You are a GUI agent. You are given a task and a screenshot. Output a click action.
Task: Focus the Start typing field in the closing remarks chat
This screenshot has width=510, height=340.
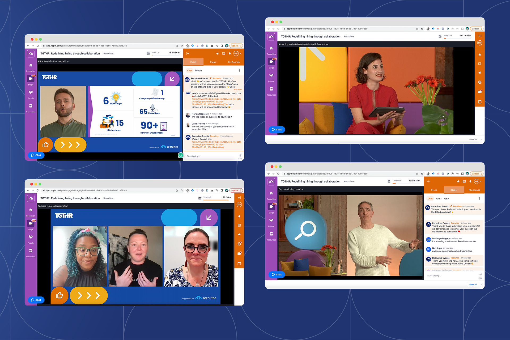tap(452, 275)
